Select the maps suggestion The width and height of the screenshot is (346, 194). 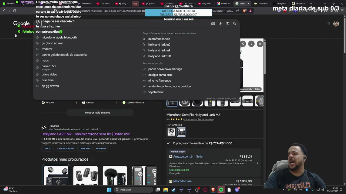[45, 60]
